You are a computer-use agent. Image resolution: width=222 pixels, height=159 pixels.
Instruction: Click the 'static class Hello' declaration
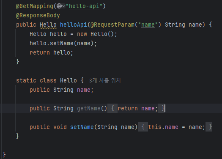pos(47,81)
